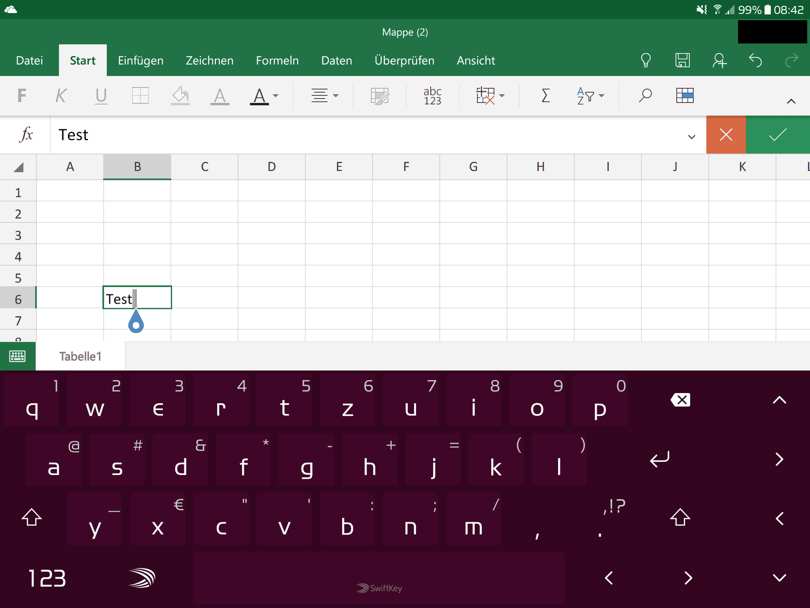The height and width of the screenshot is (608, 810).
Task: Click the format as table icon
Action: coord(685,95)
